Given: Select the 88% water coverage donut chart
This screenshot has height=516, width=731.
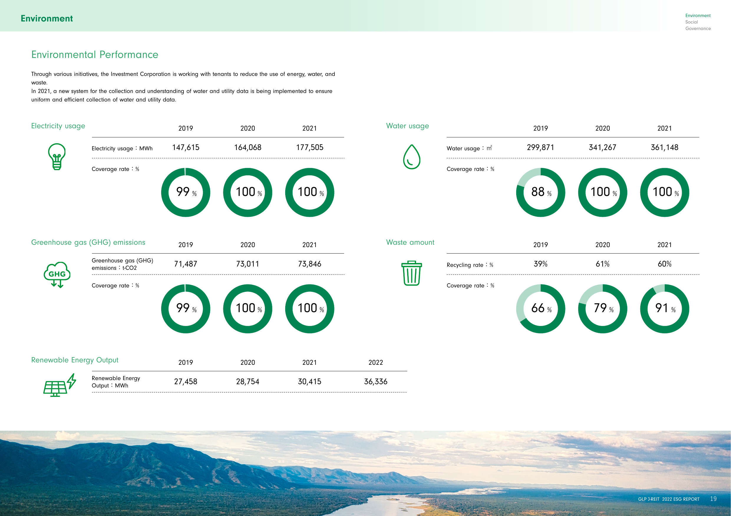Looking at the screenshot, I should tap(541, 192).
